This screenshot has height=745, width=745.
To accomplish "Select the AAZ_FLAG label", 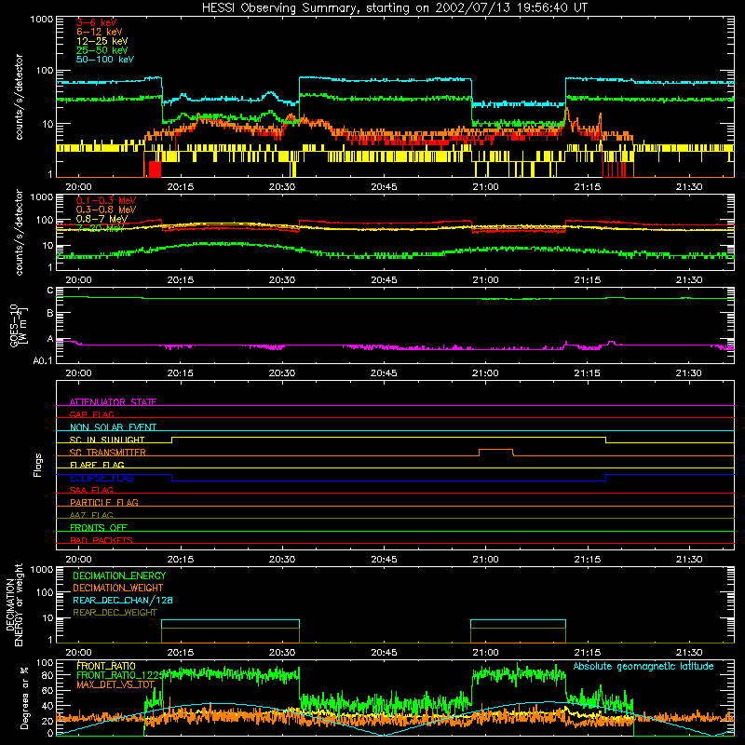I will pos(91,515).
